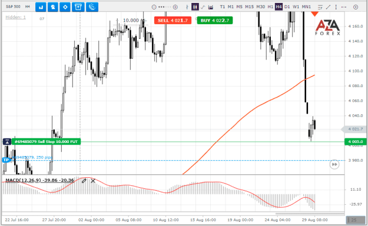
Task: Select the horizontal line drawing tool
Action: pyautogui.click(x=344, y=7)
